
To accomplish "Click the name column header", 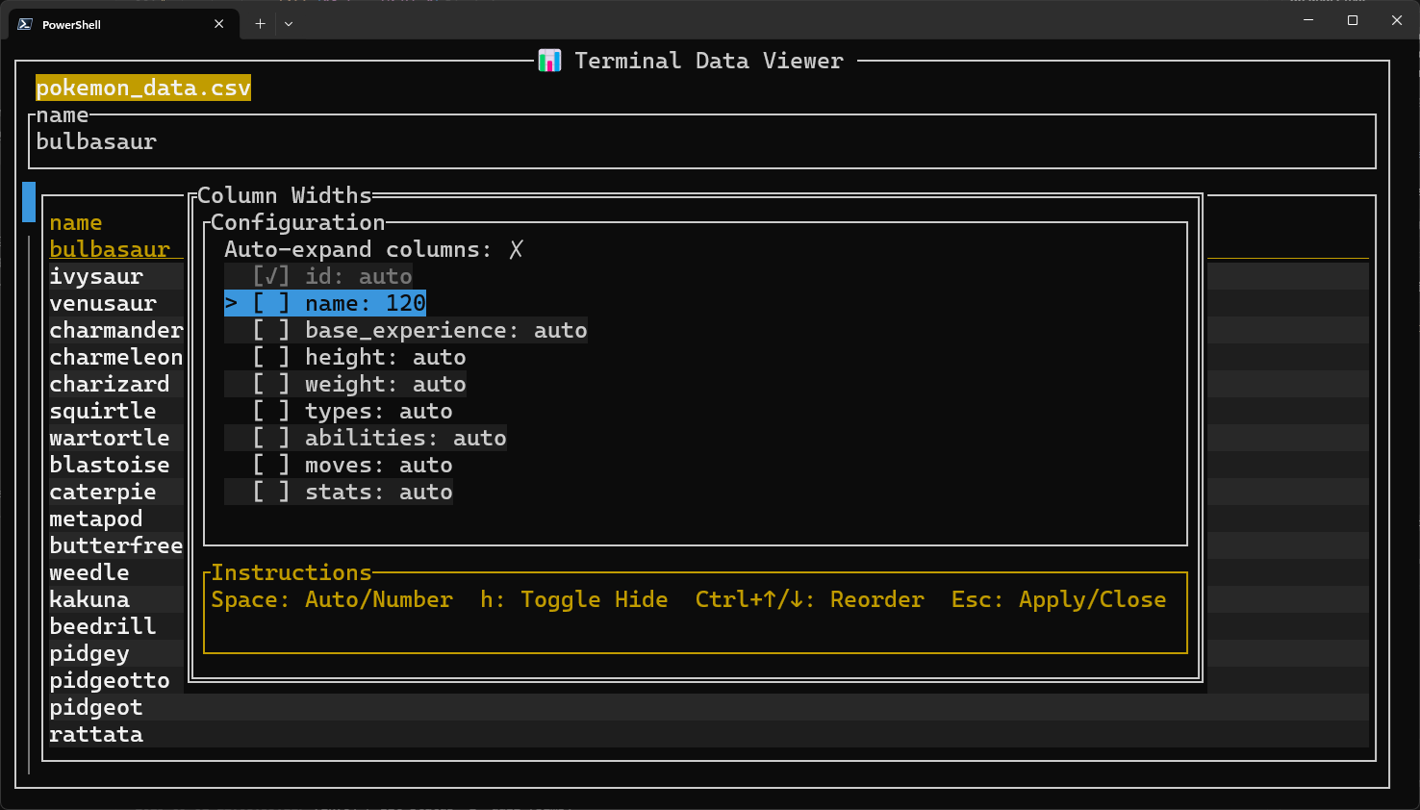I will tap(76, 223).
